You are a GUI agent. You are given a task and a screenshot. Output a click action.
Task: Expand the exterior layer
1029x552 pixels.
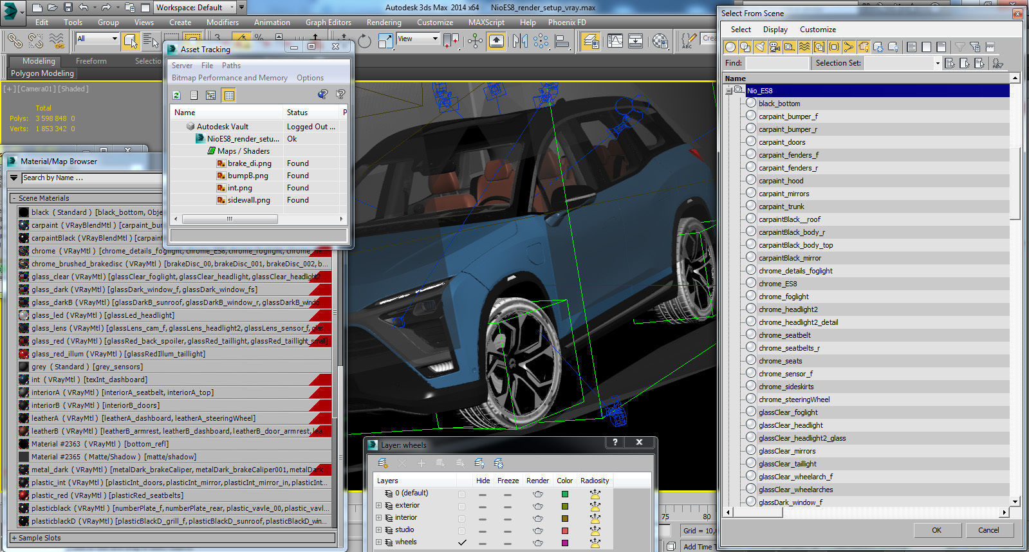(378, 506)
